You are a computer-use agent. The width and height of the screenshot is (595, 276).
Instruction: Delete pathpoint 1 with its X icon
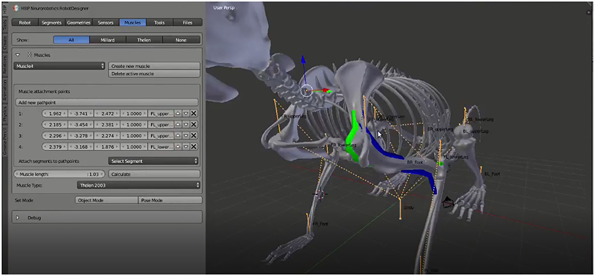click(194, 114)
